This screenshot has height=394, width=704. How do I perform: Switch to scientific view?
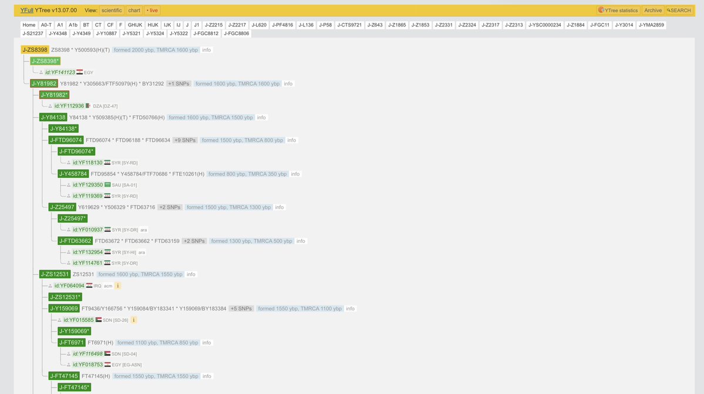tap(112, 11)
